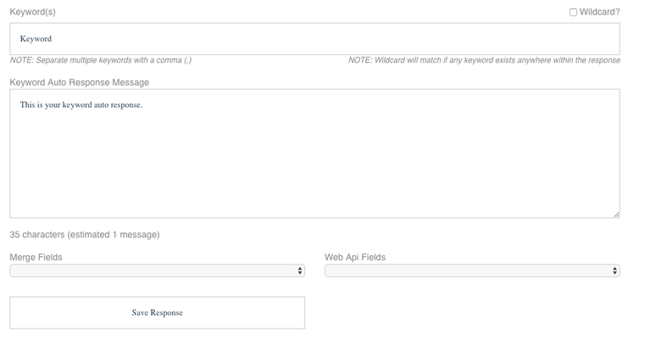Click inside the Keyword Auto Response Message textarea
Viewport: 661px width, 338px height.
point(314,154)
